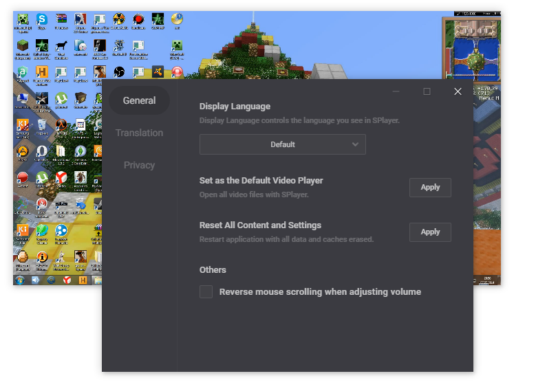Open the Display Language dropdown
The image size is (536, 389).
pyautogui.click(x=282, y=144)
